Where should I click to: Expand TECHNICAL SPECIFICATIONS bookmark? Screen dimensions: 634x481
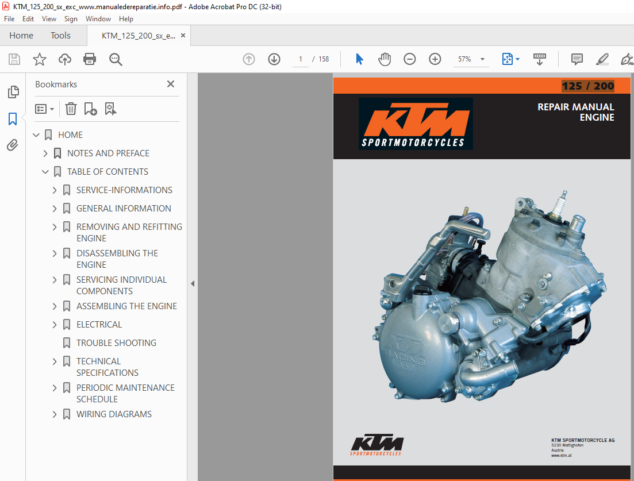pyautogui.click(x=55, y=361)
